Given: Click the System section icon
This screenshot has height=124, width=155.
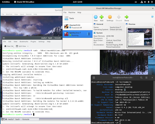Looking at the screenshot, I should [95, 33].
